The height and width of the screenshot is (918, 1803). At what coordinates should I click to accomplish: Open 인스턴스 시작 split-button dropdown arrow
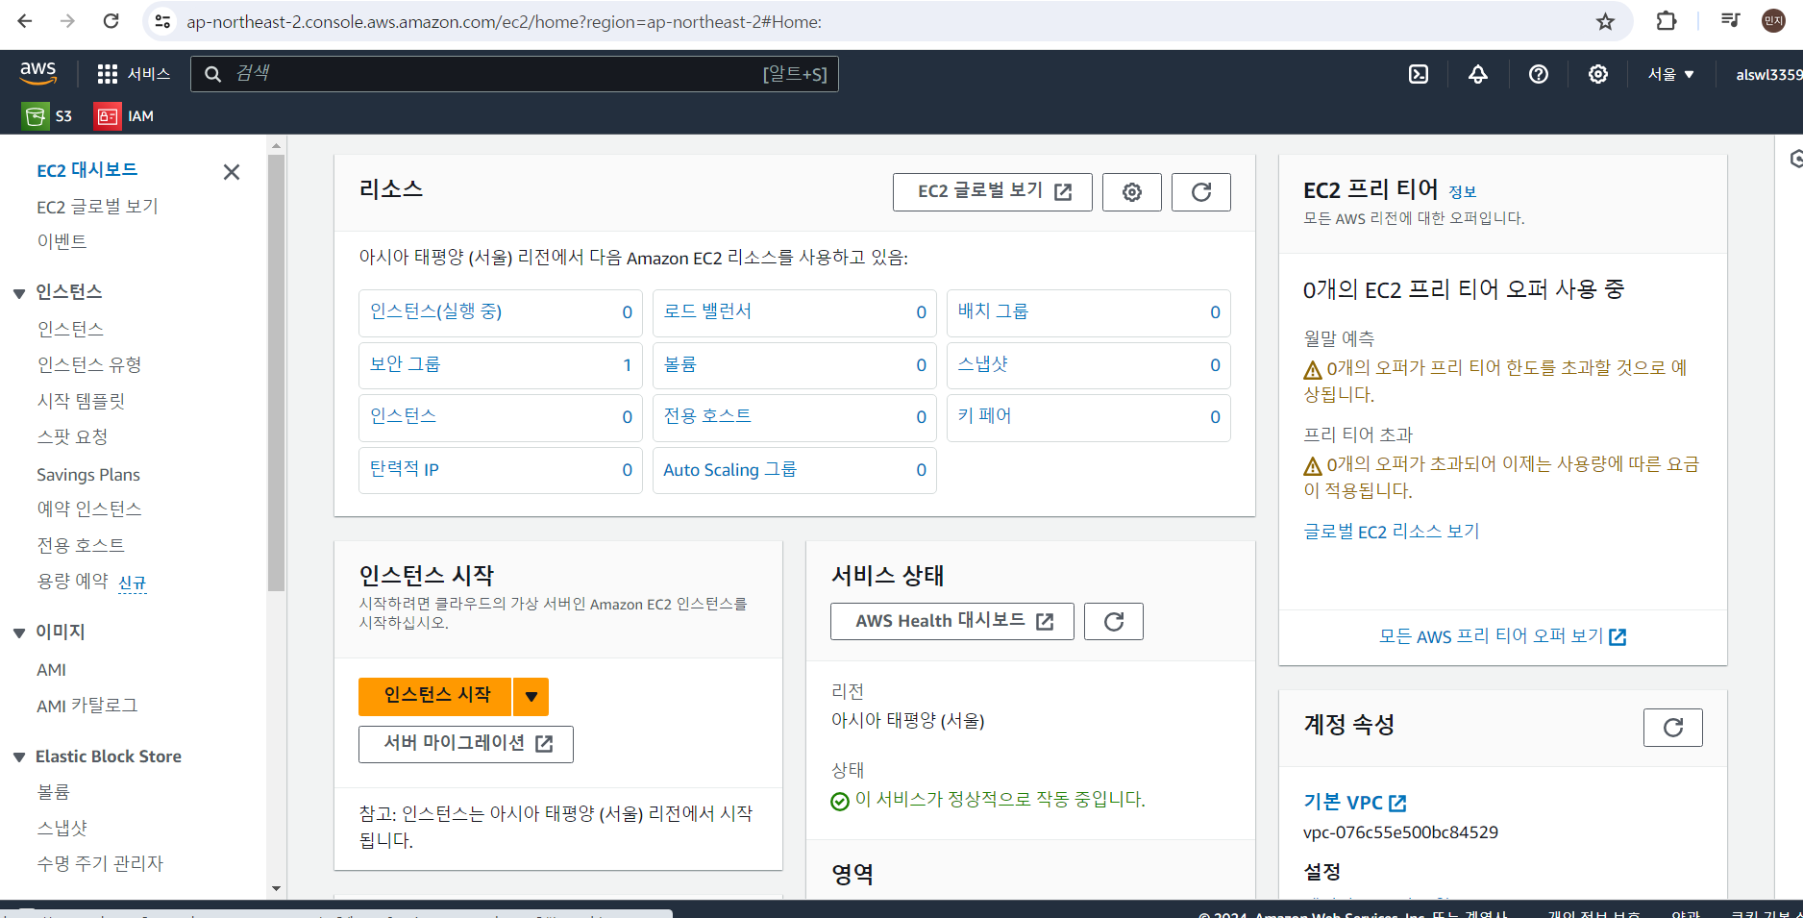click(x=531, y=697)
